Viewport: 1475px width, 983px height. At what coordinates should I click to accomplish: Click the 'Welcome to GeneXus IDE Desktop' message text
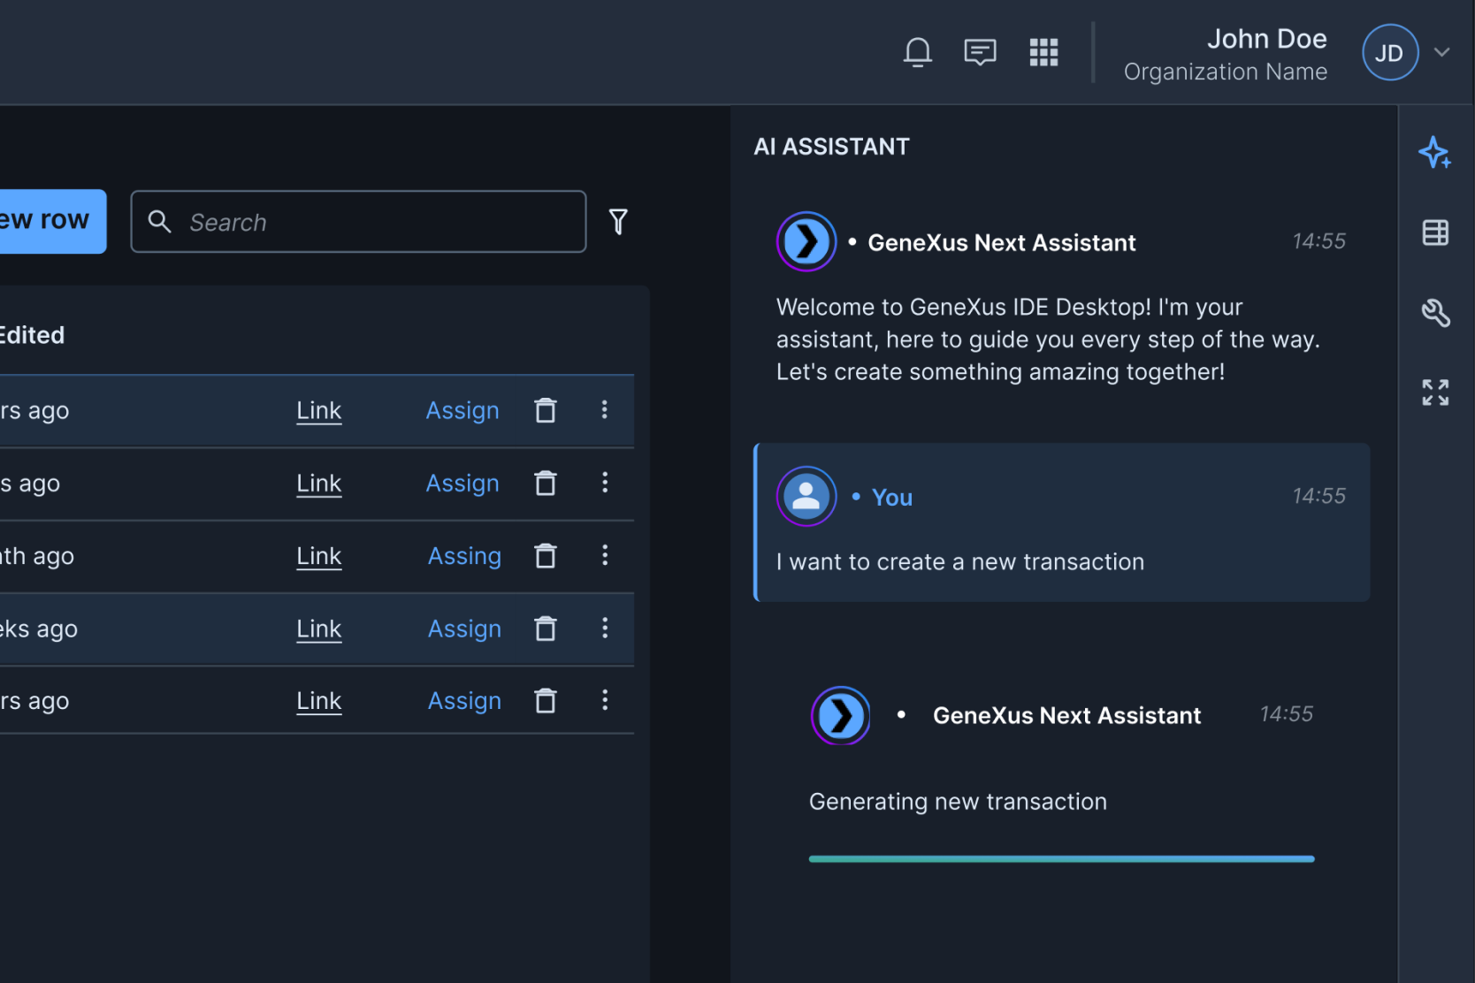(1048, 339)
